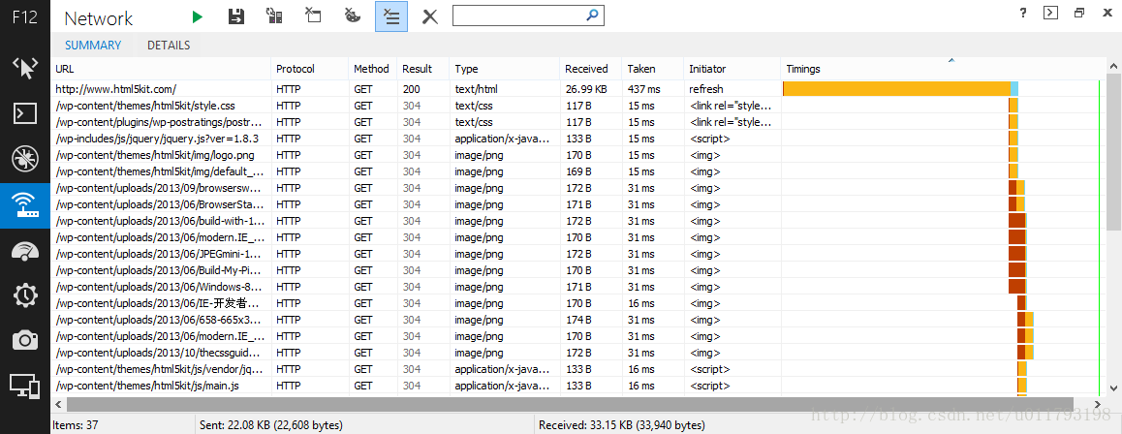The width and height of the screenshot is (1122, 434).
Task: Click the vertical scrollbar thumb
Action: pyautogui.click(x=1114, y=151)
